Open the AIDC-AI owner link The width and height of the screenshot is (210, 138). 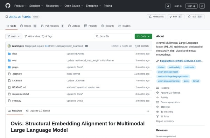click(x=15, y=17)
